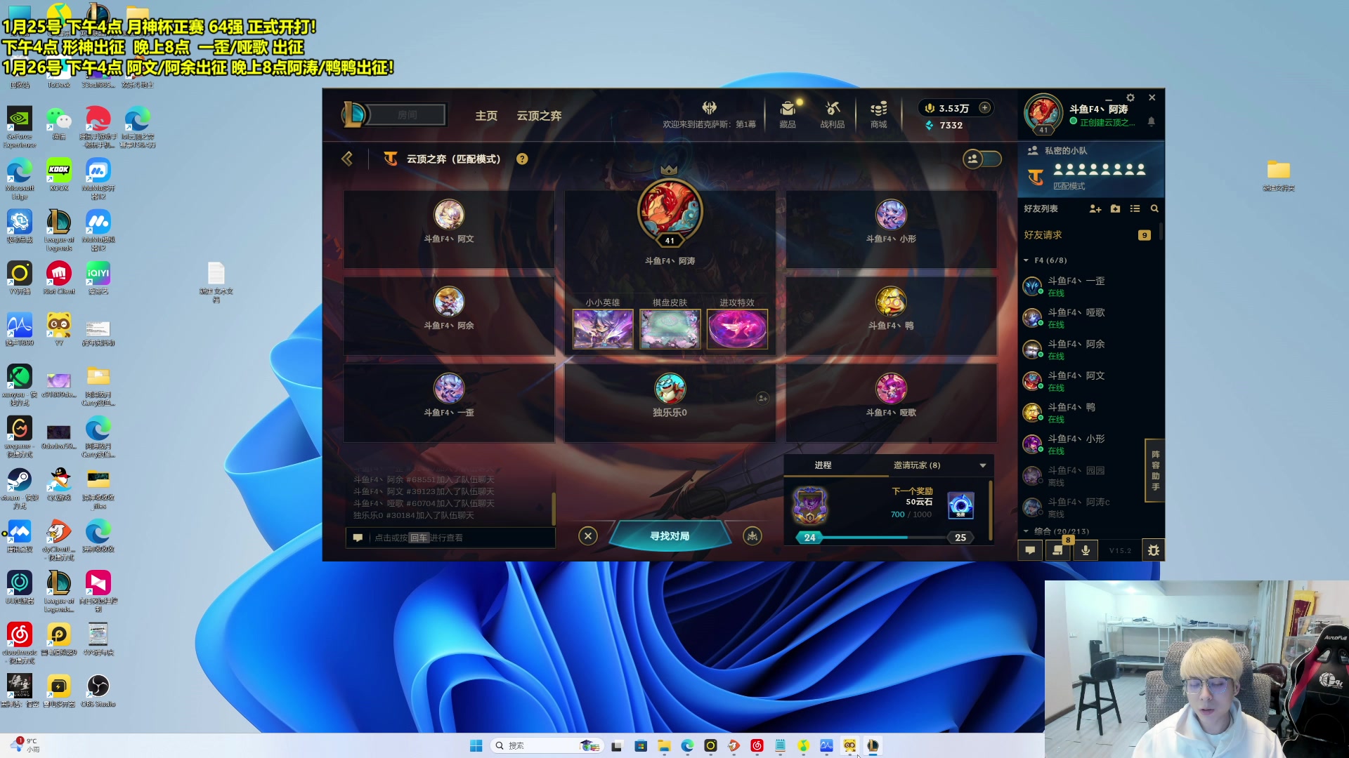Viewport: 1349px width, 758px height.
Task: Select the 小小英雄 little legend thumbnail
Action: 603,329
